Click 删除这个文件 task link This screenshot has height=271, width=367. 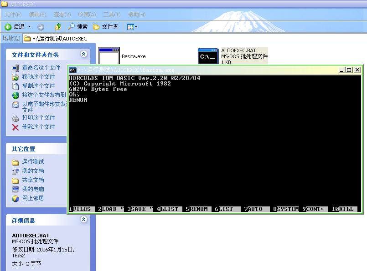38,127
